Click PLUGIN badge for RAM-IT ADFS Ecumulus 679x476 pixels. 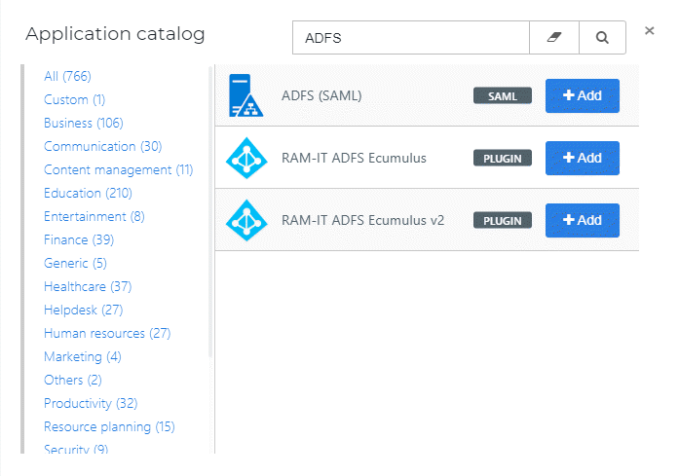point(503,159)
